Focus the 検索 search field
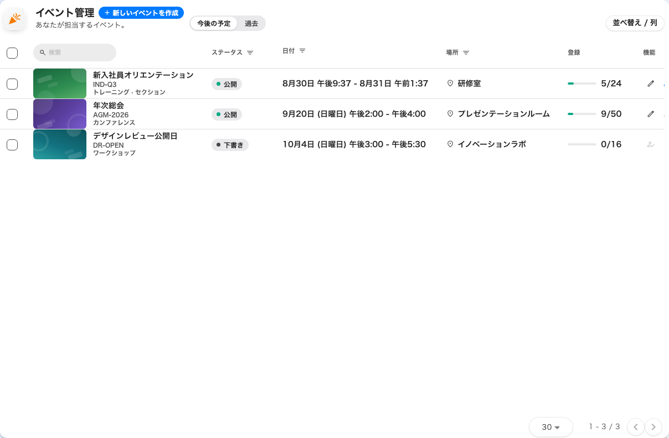The height and width of the screenshot is (438, 669). coord(75,53)
